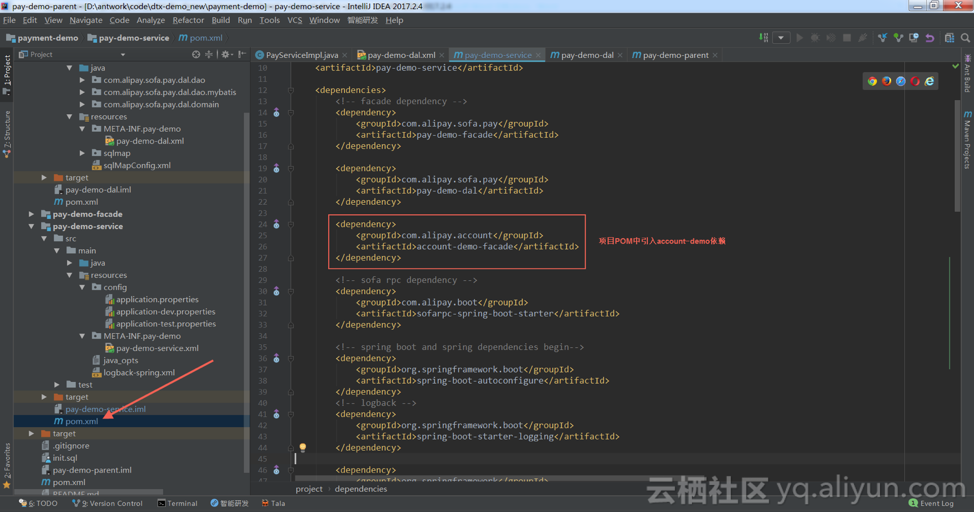Click the Search Everywhere magnifier
Image resolution: width=974 pixels, height=512 pixels.
click(x=966, y=38)
